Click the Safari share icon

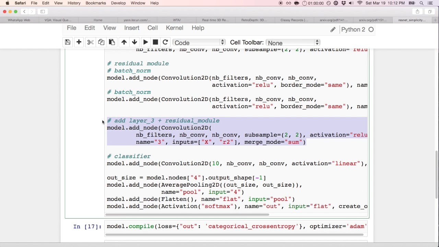click(x=417, y=11)
